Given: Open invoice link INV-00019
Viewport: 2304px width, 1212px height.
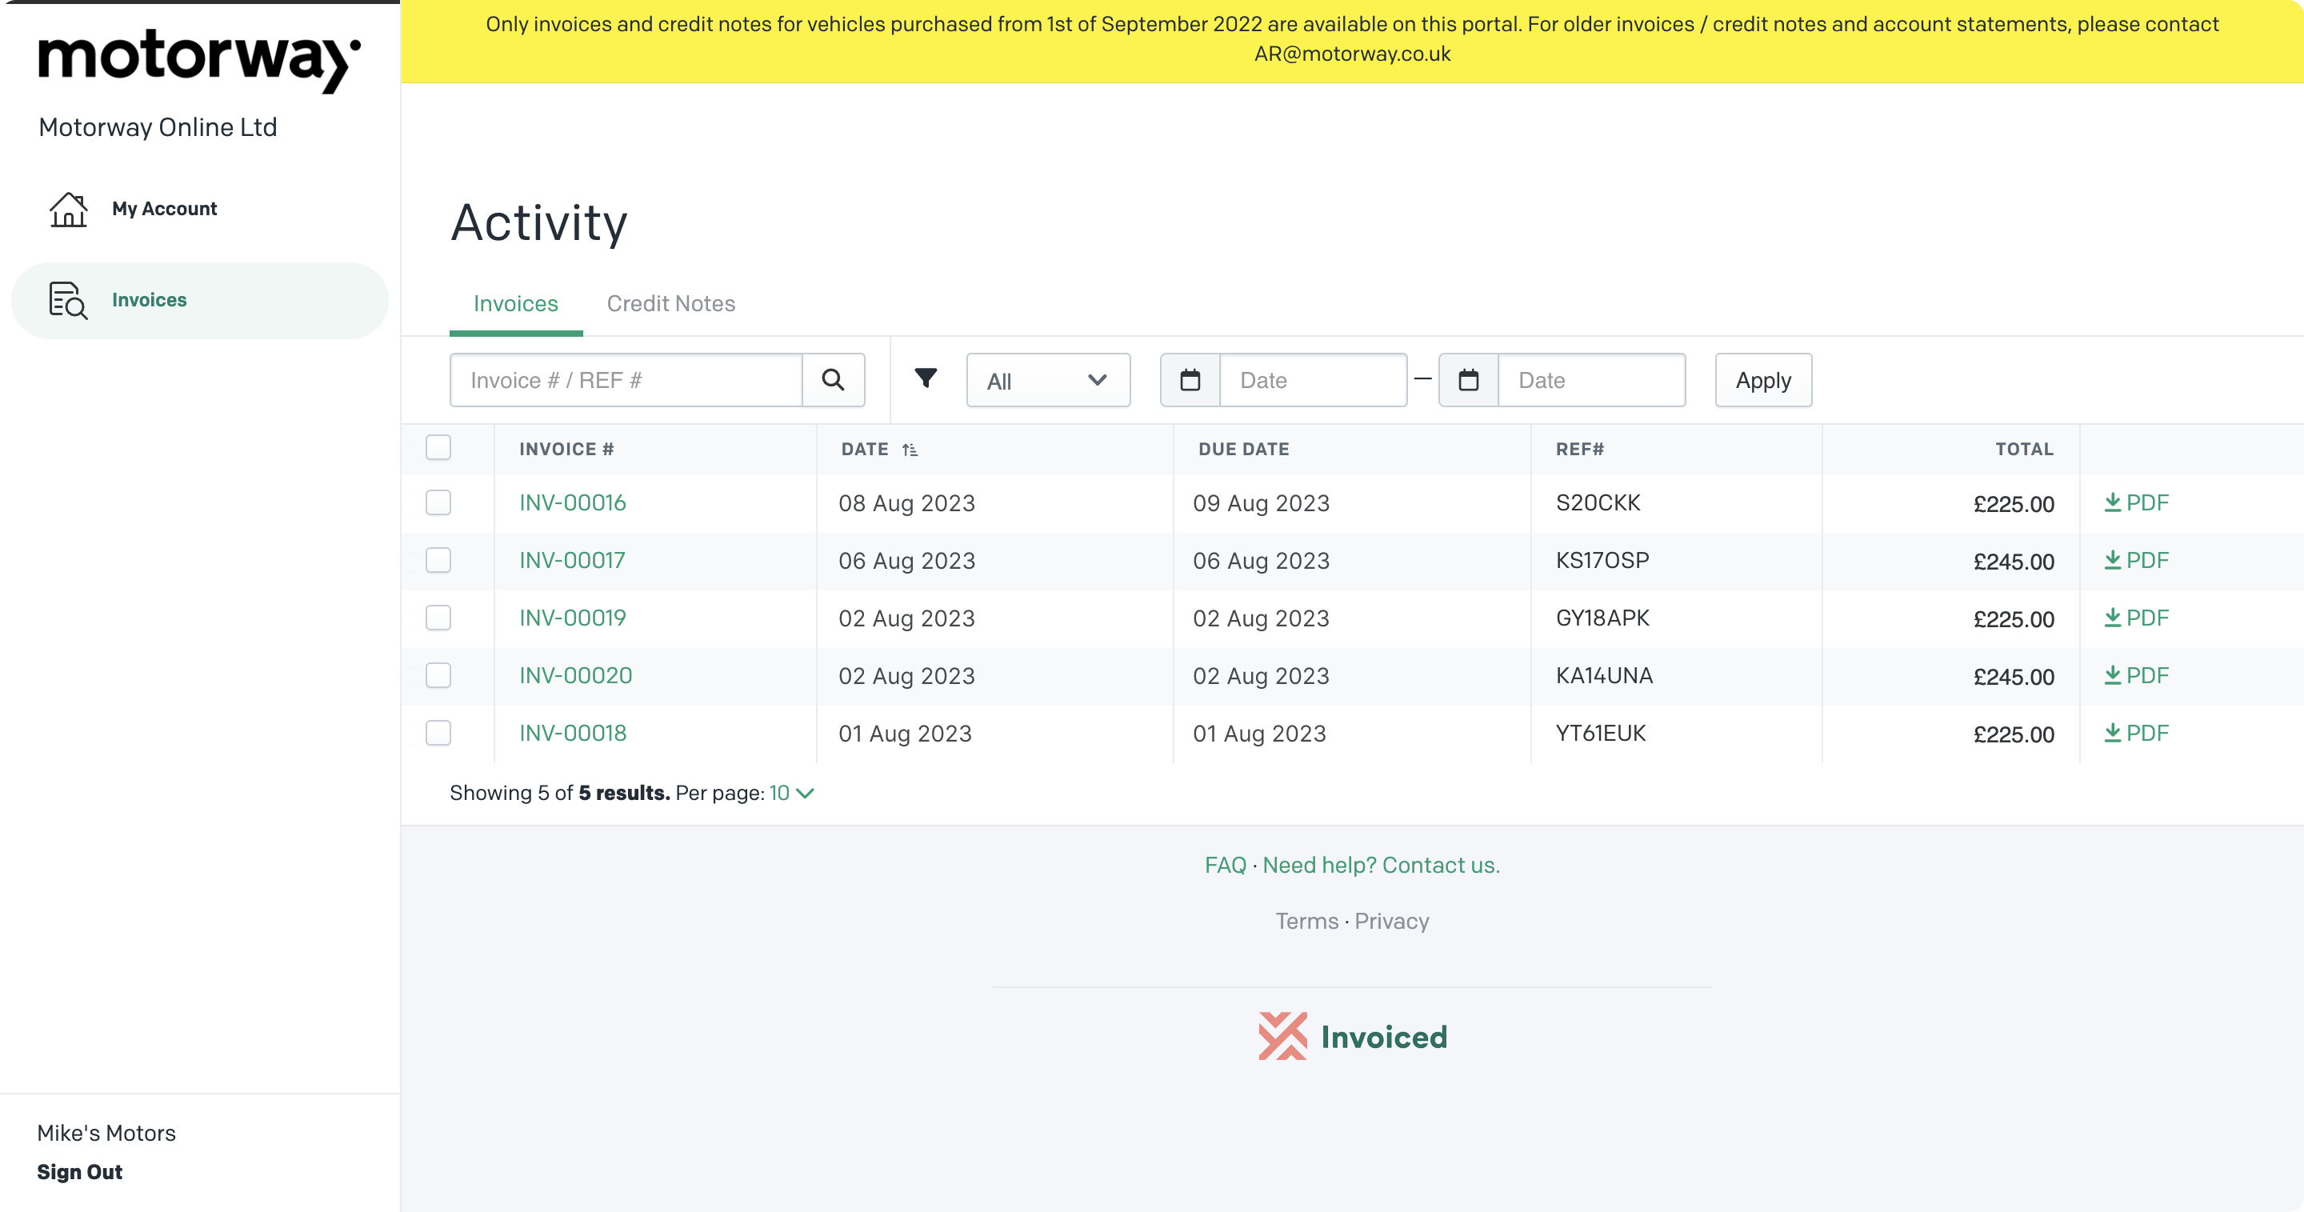Looking at the screenshot, I should (x=573, y=618).
